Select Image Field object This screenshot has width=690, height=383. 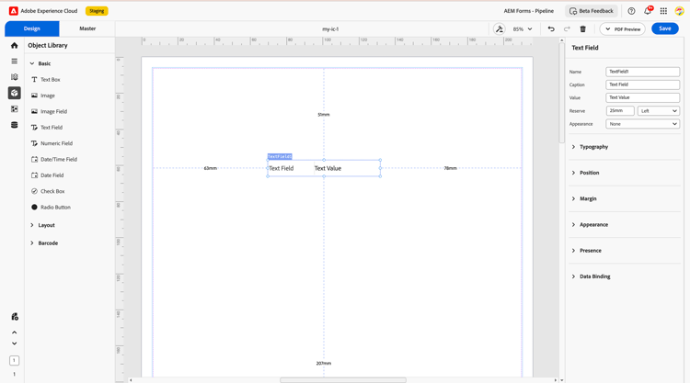[50, 111]
